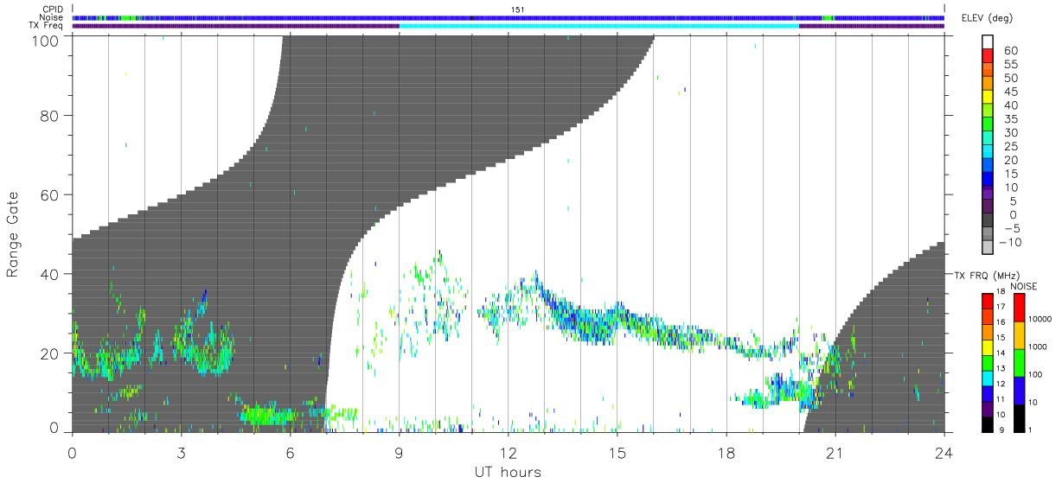Screen dimensions: 1062x490
Task: Click the 60 tick on Range Gate axis
Action: click(x=49, y=194)
